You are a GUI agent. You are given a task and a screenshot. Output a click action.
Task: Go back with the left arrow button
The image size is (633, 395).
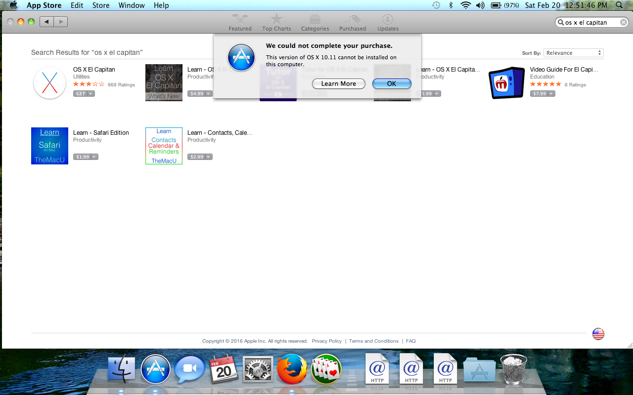coord(46,22)
